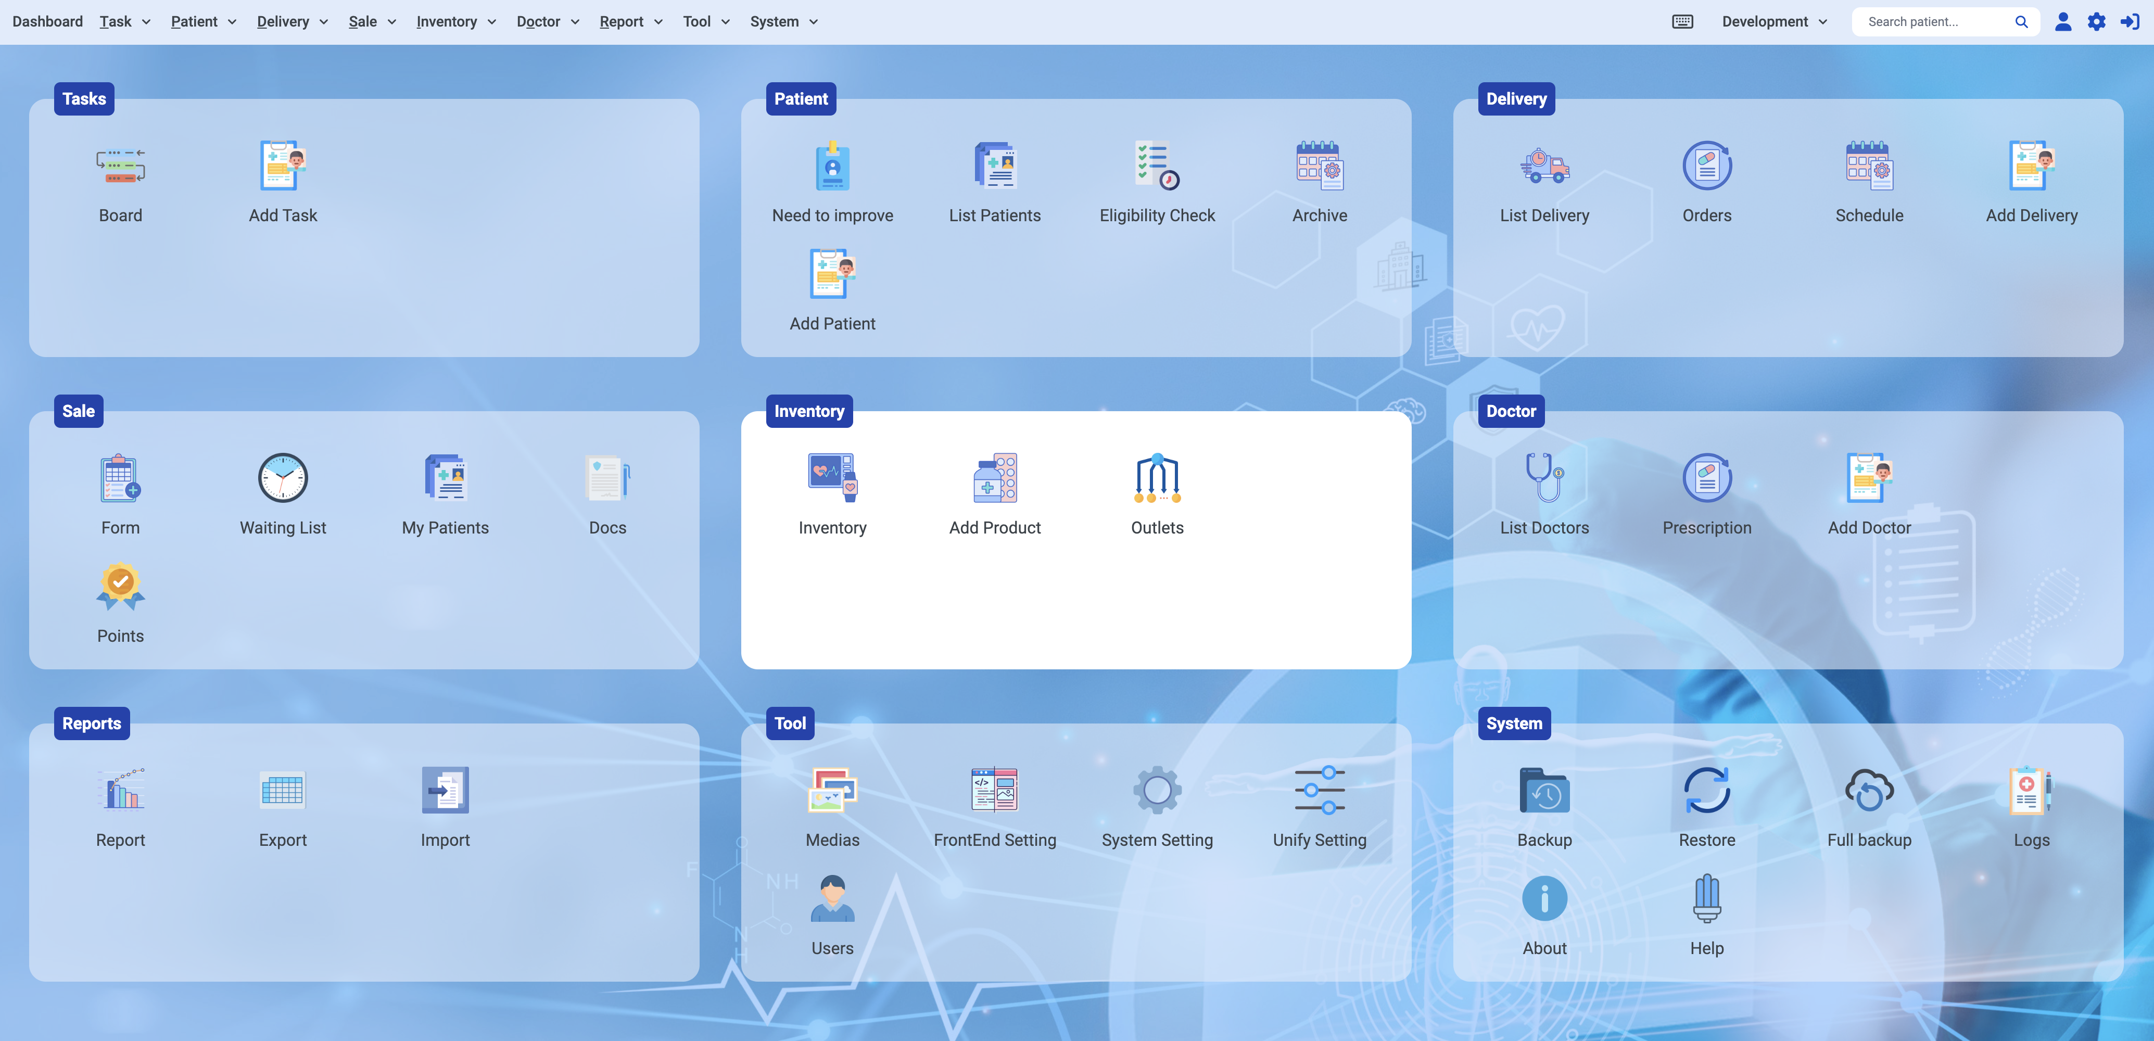The width and height of the screenshot is (2154, 1041).
Task: Expand the Sale dropdown menu
Action: click(372, 22)
